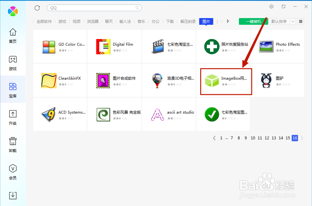Open 浪漫3D电子相... balloon icon
This screenshot has width=312, height=206.
157,81
